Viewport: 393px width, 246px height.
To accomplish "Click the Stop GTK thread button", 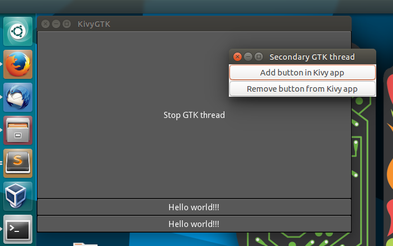I will click(194, 115).
